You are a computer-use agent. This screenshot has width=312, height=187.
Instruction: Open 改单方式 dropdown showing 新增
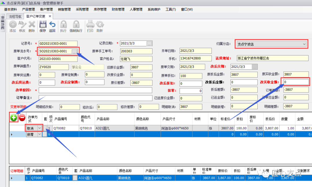[x=40, y=134]
